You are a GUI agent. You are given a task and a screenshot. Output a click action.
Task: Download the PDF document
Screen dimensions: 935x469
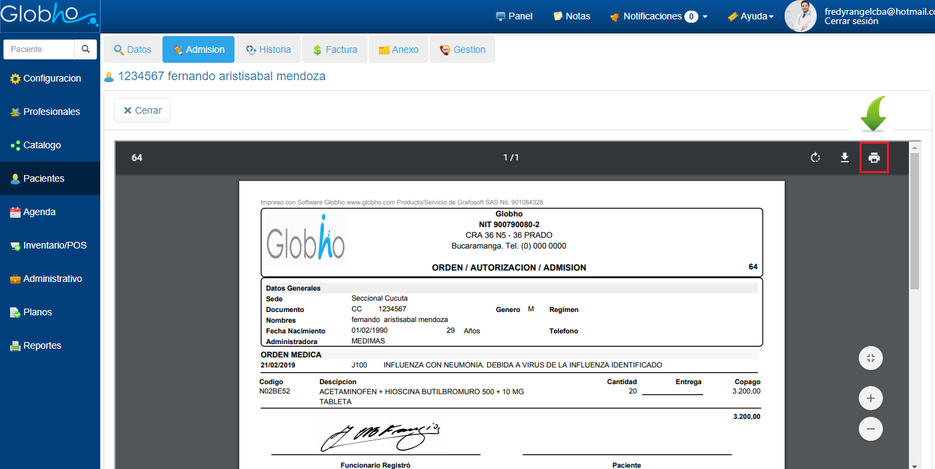pos(844,158)
